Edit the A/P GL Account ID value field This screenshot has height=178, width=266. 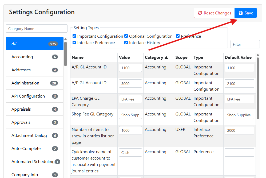130,83
